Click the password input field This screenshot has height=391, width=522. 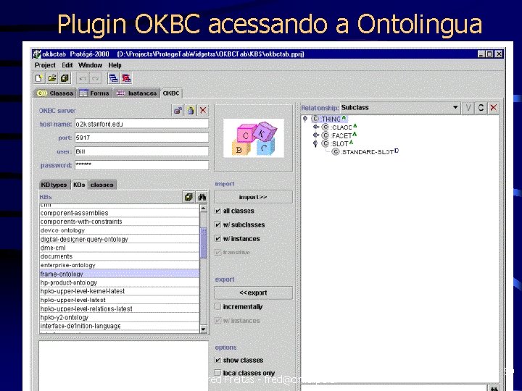141,165
